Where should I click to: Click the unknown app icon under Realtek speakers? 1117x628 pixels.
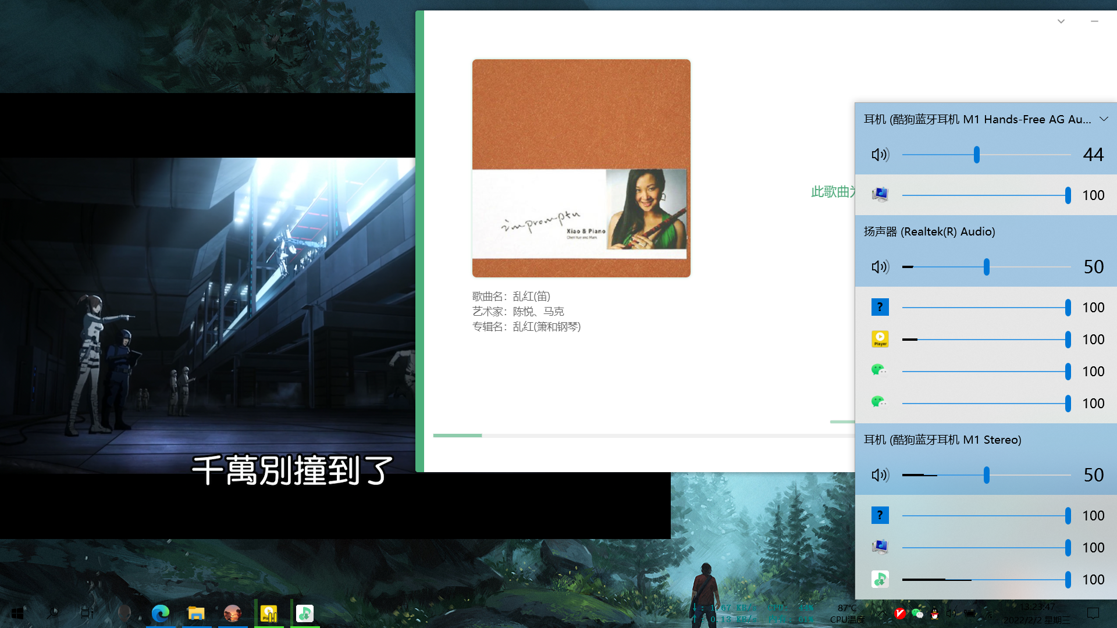880,307
